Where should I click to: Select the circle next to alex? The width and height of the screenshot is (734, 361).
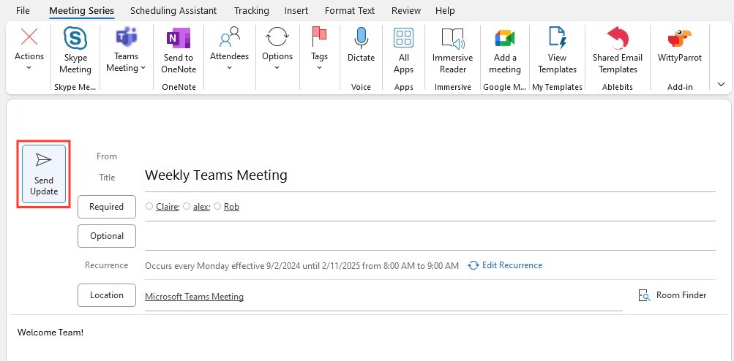[187, 206]
